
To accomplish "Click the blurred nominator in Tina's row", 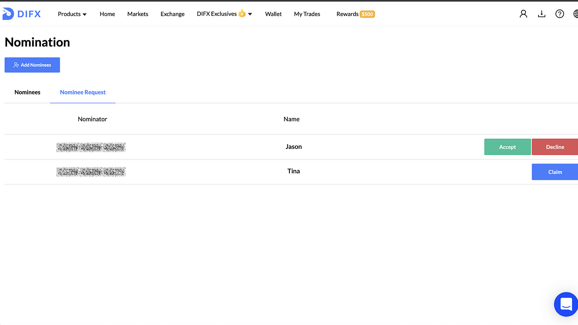I will coord(91,172).
